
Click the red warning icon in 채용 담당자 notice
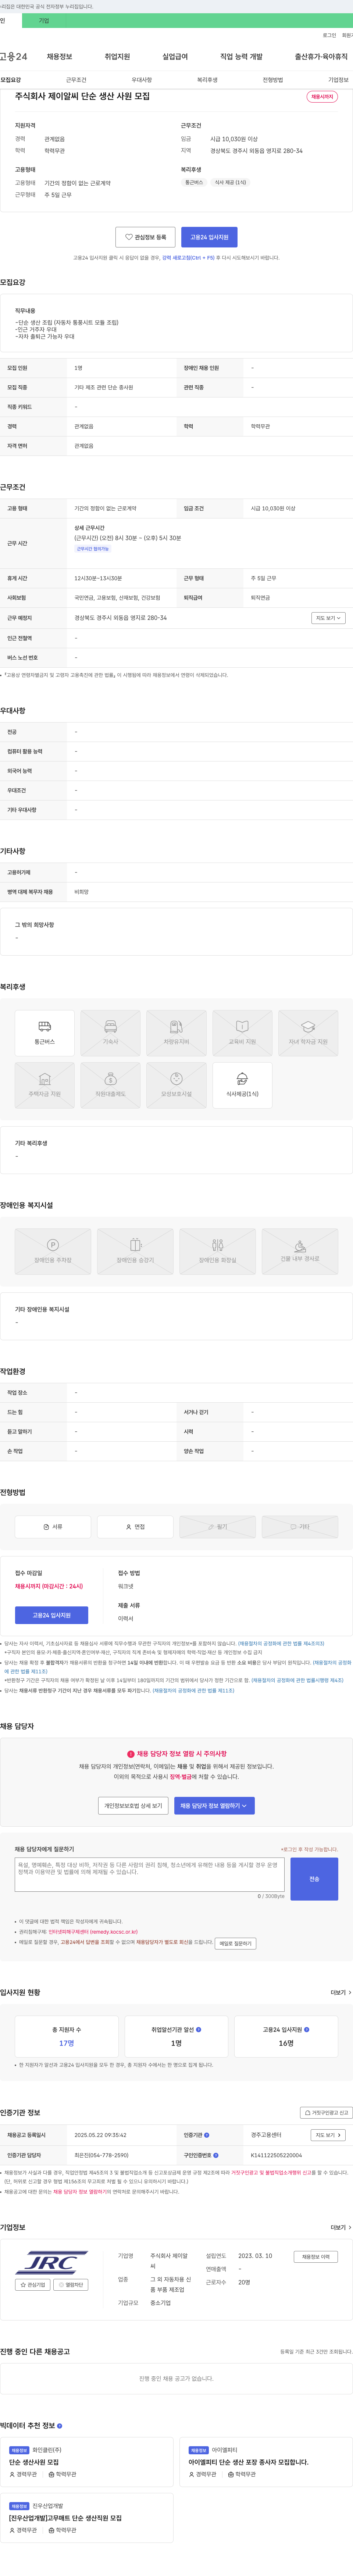[x=131, y=1753]
